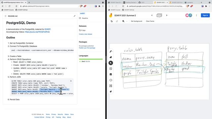Close the active EE491F:2021 Jamboard tab
Image resolution: width=212 pixels, height=119 pixels.
pyautogui.click(x=167, y=2)
